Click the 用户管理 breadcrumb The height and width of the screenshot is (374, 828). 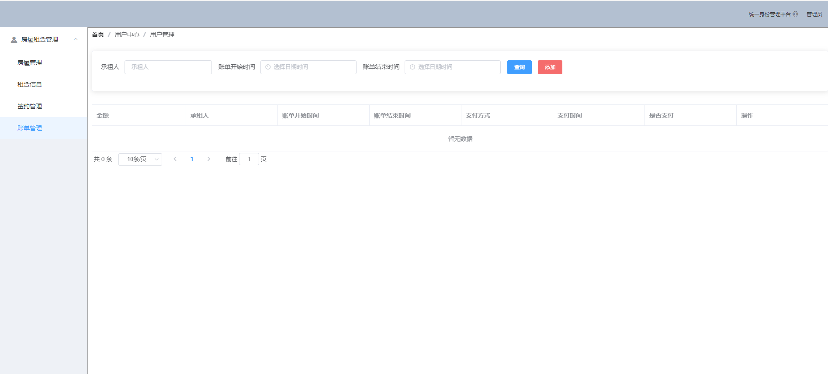pos(162,35)
